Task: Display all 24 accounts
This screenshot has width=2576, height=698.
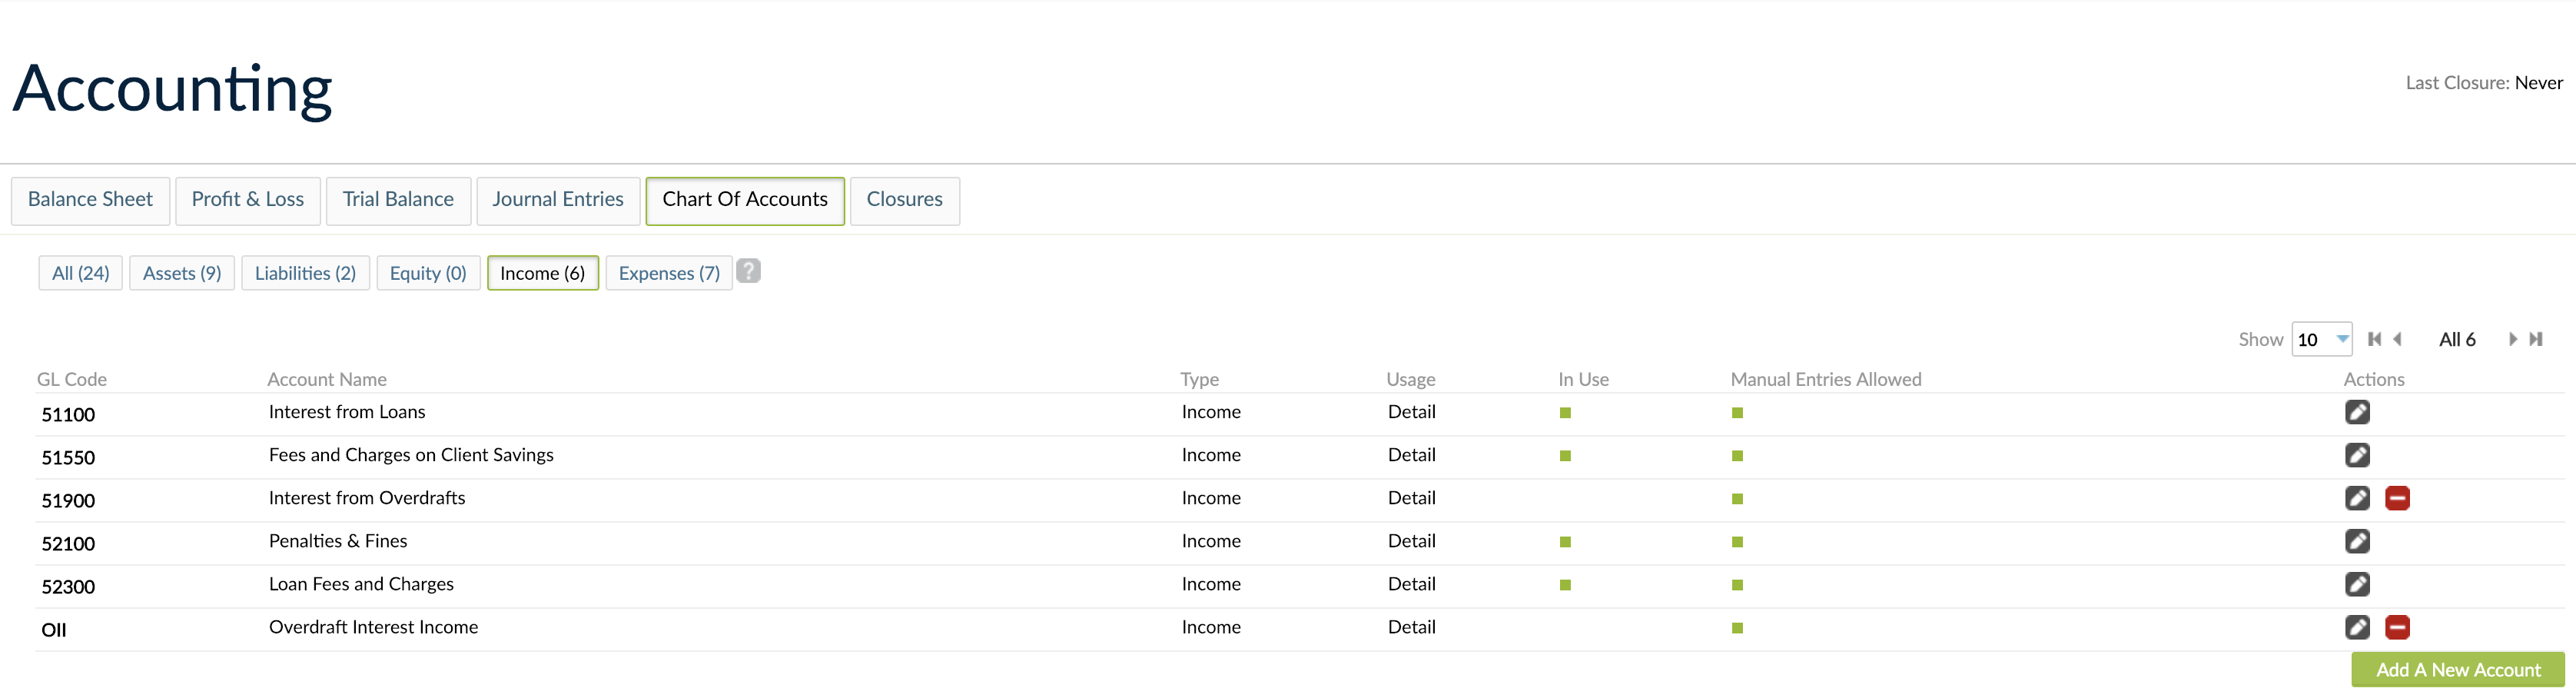Action: tap(80, 272)
